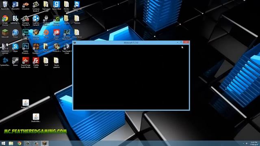The height and width of the screenshot is (146, 260).
Task: Select the Clownfish desktop shortcut
Action: tap(26, 5)
